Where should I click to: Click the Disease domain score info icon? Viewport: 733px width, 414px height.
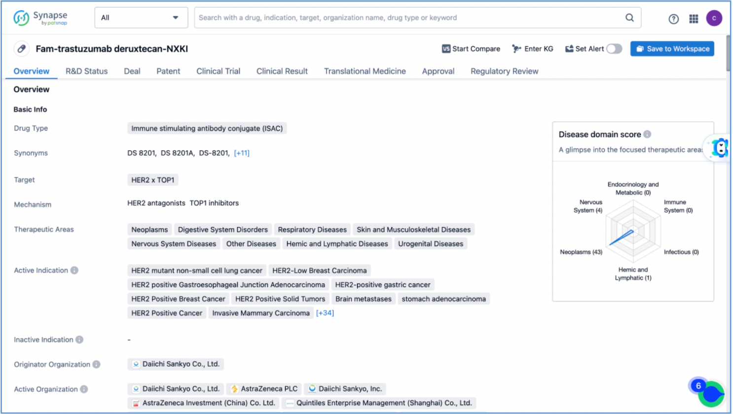647,134
